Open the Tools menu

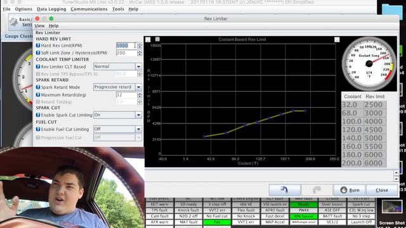pyautogui.click(x=118, y=9)
